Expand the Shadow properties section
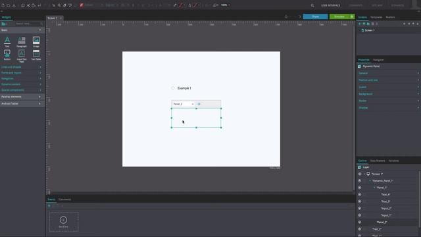This screenshot has width=421, height=237. click(389, 108)
